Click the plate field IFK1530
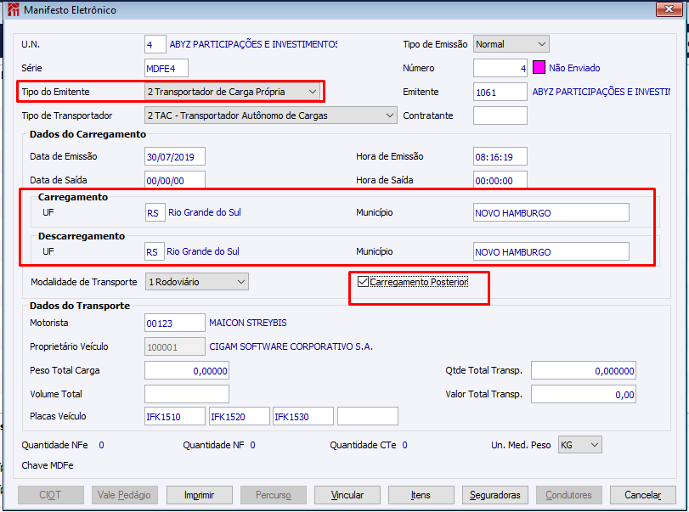Viewport: 689px width, 512px height. [303, 416]
